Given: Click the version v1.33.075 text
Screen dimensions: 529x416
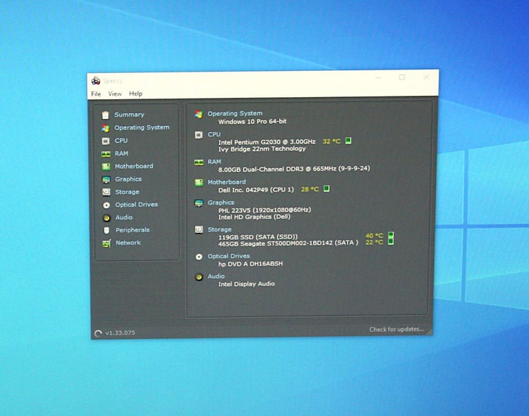Looking at the screenshot, I should tap(120, 333).
